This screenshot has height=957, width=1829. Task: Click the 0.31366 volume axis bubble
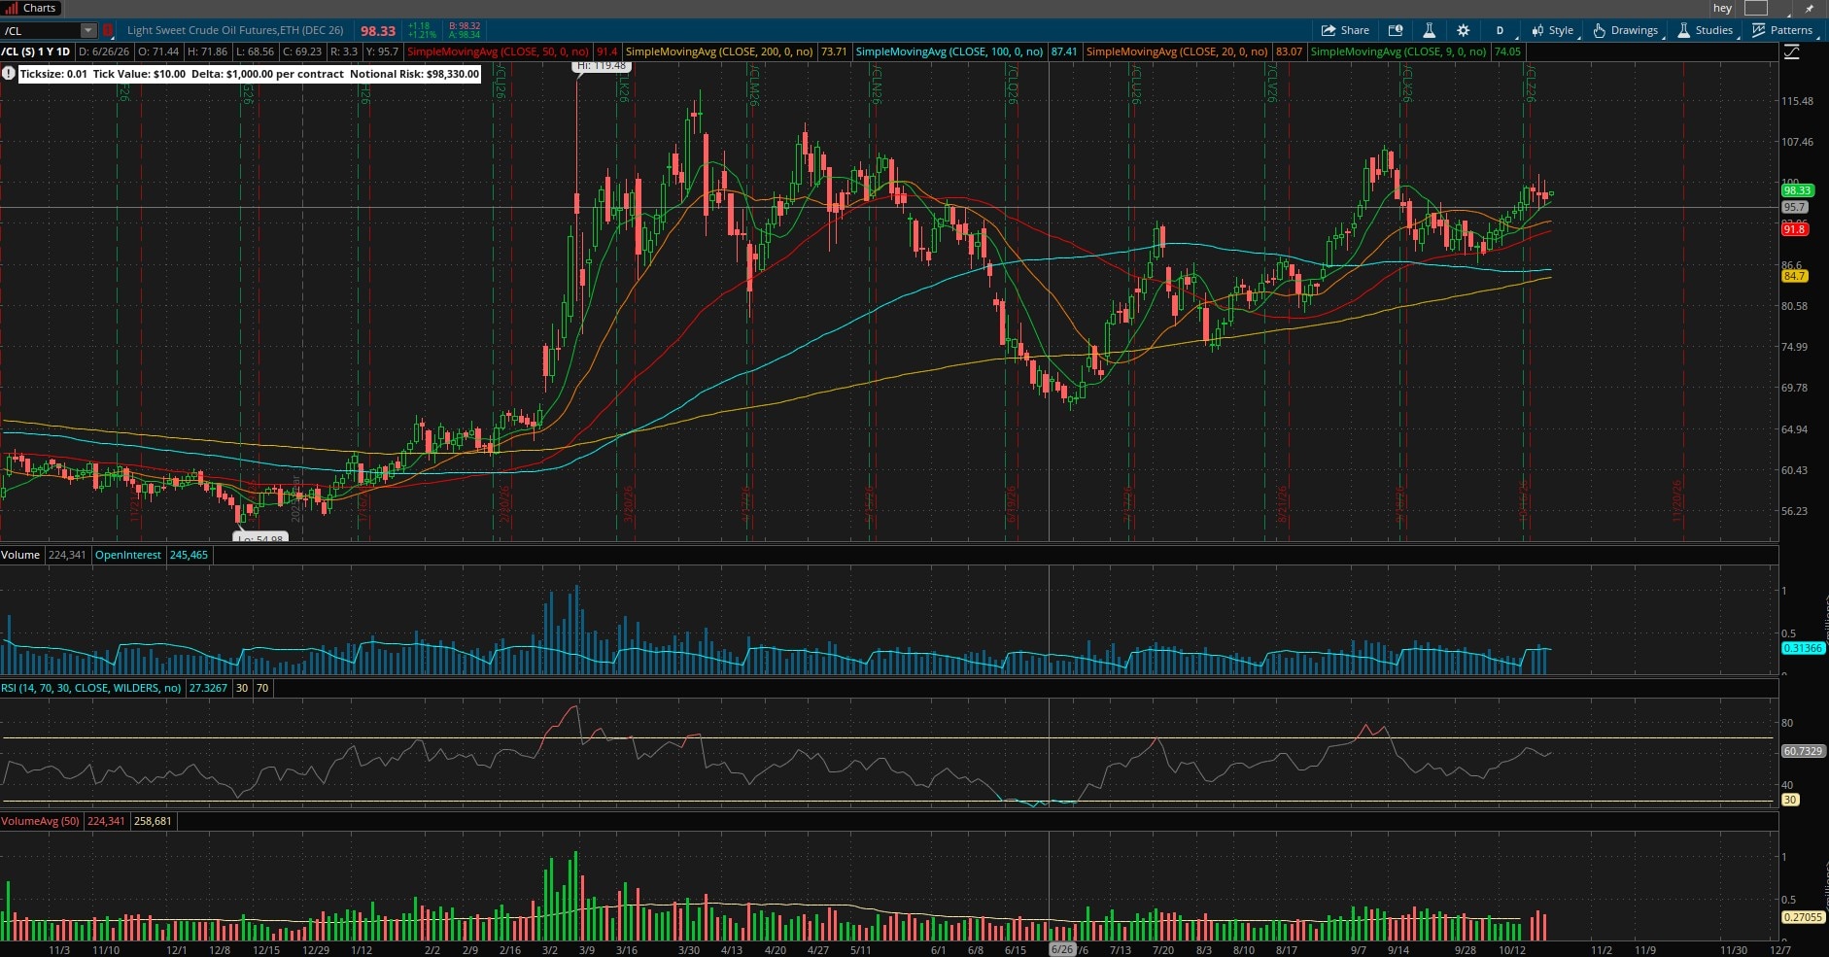pyautogui.click(x=1803, y=648)
